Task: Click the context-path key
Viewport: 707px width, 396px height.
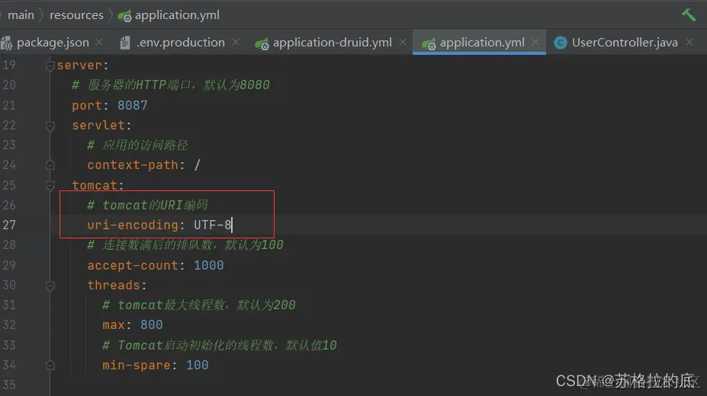Action: tap(133, 165)
